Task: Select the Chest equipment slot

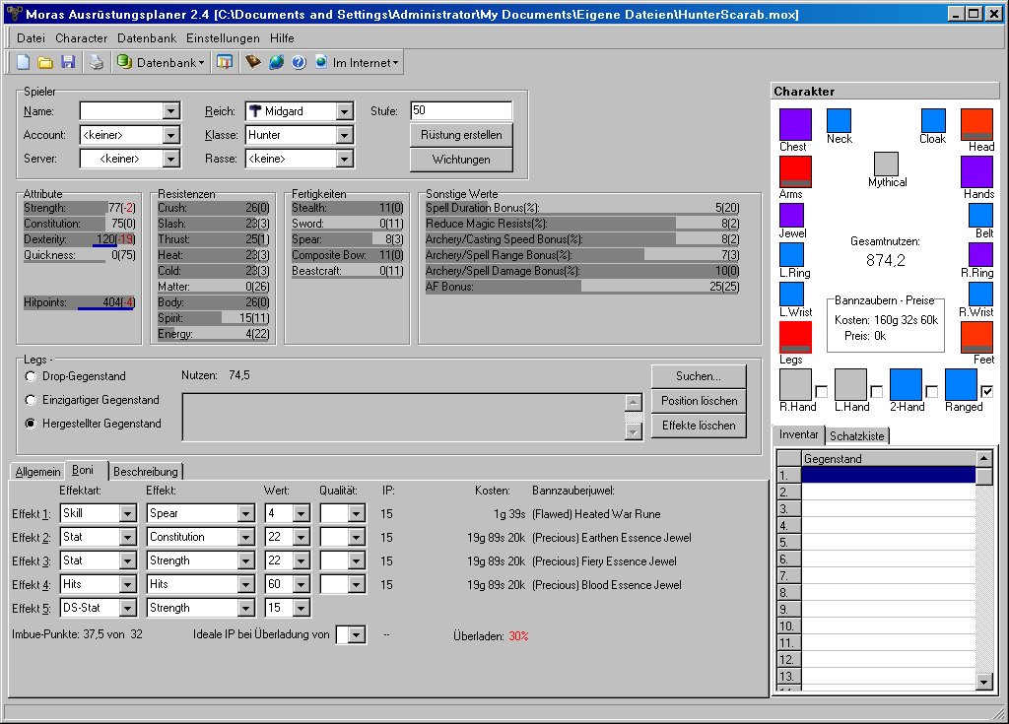Action: coord(794,124)
